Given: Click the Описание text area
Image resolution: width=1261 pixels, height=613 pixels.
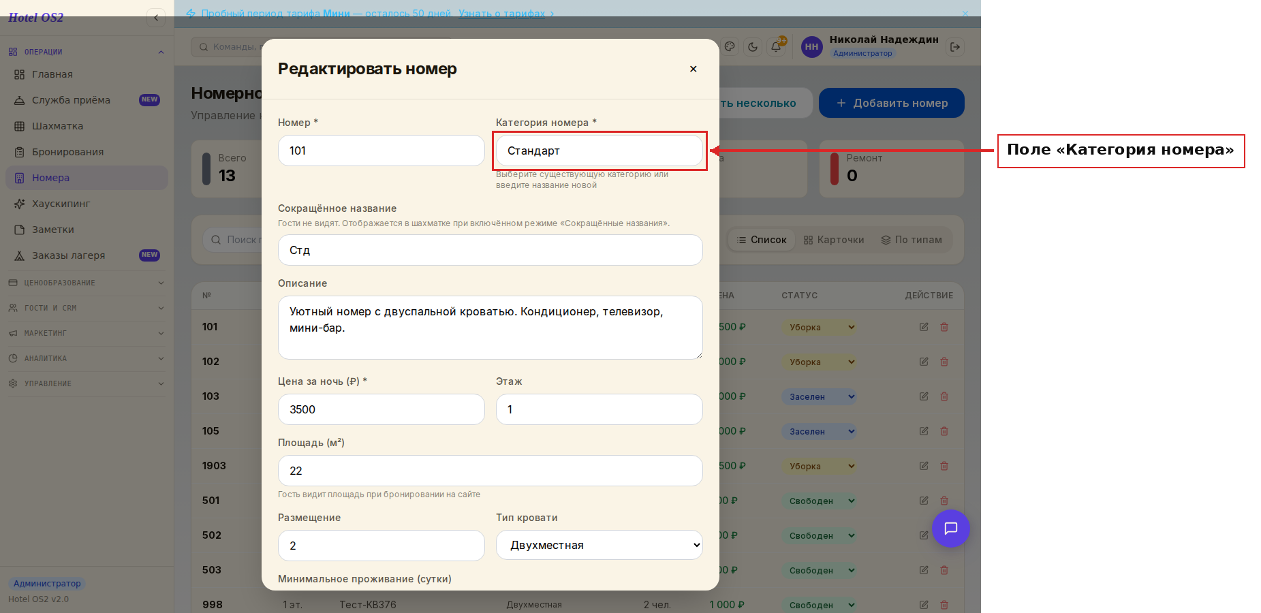Looking at the screenshot, I should (x=491, y=328).
